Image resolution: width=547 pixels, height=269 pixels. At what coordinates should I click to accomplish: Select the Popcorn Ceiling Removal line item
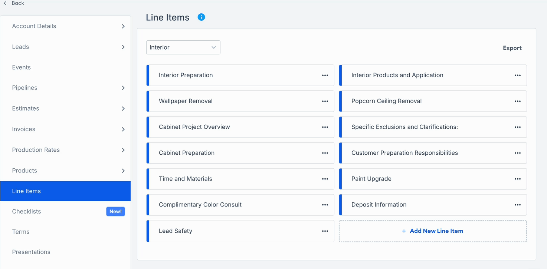coord(433,101)
